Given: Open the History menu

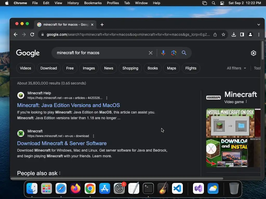Looking at the screenshot, I should (x=73, y=3).
